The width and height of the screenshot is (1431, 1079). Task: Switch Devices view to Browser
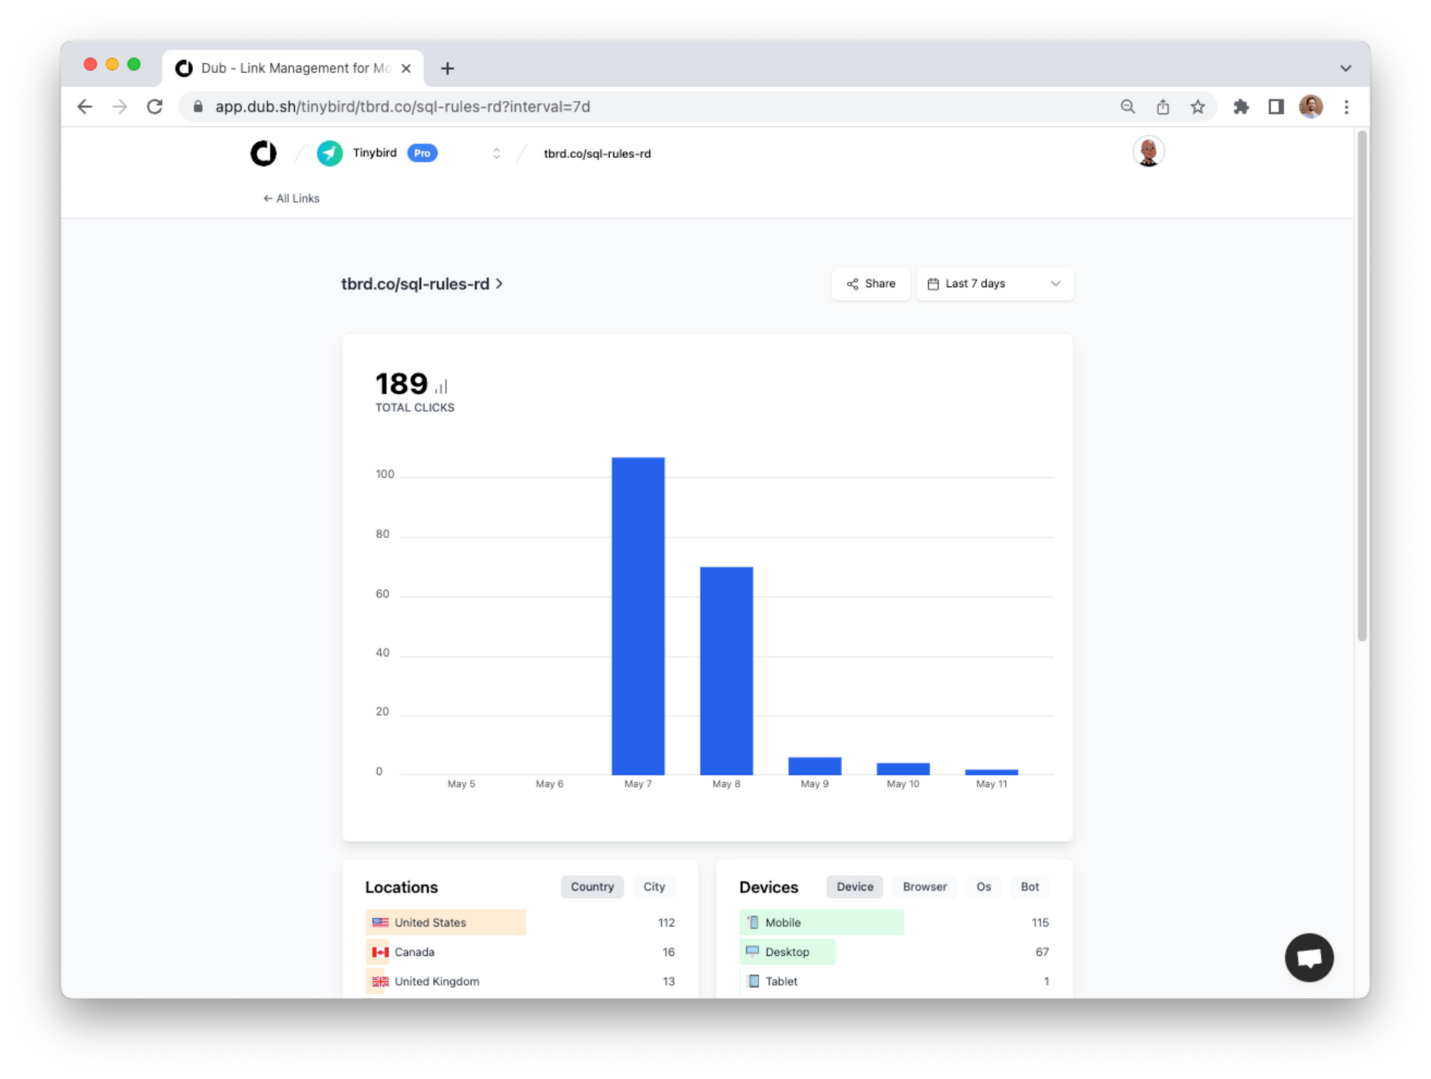[924, 887]
